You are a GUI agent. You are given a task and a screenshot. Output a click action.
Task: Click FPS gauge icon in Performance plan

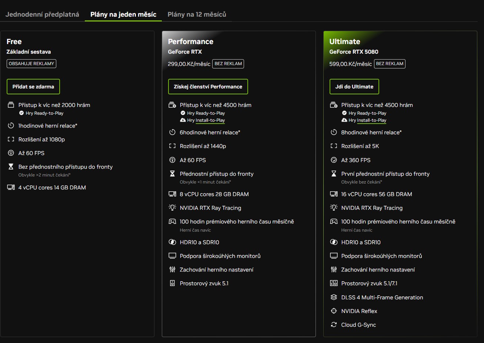click(172, 160)
